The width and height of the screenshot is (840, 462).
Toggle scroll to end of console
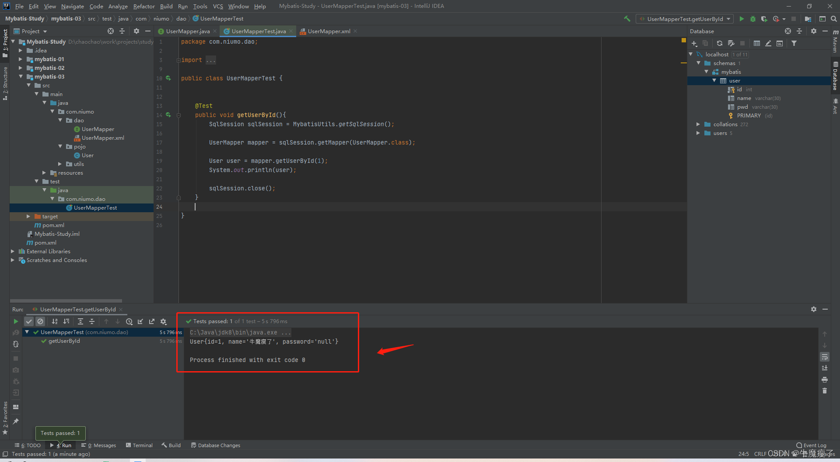[x=825, y=368]
